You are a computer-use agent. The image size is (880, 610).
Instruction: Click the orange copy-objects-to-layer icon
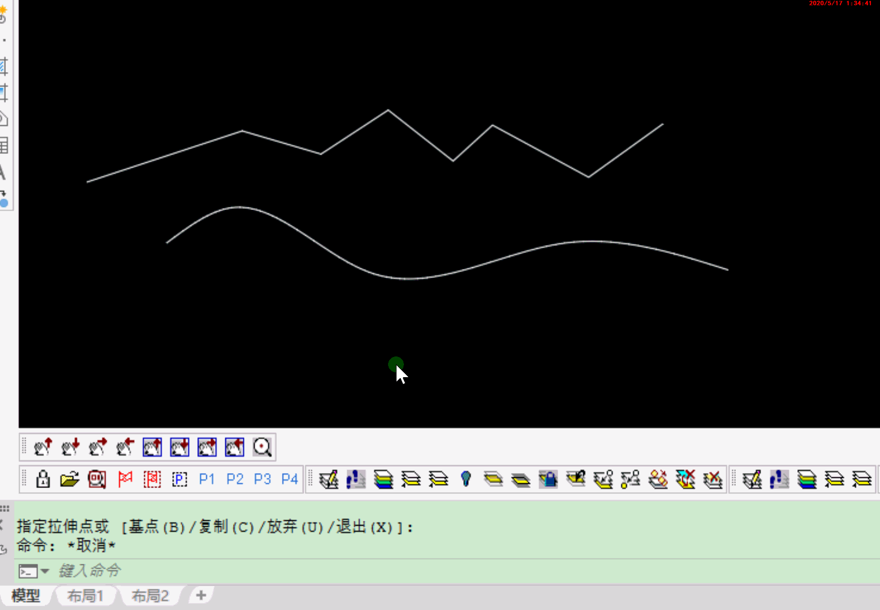click(x=658, y=479)
